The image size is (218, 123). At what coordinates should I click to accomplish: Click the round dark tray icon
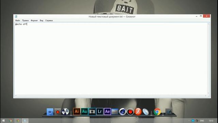pyautogui.click(x=197, y=121)
